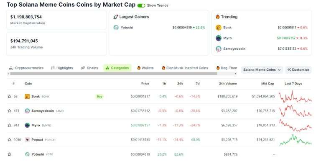Screen dimensions: 321x164
Task: Star Popcat as a favorite
Action: click(10, 140)
